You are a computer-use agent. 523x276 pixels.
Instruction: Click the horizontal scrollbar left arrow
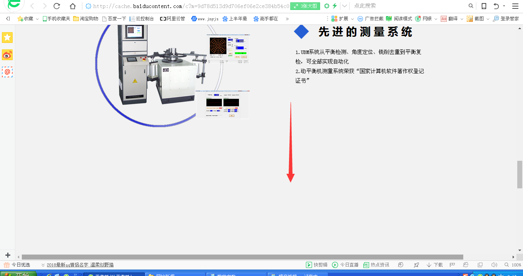tap(18, 257)
